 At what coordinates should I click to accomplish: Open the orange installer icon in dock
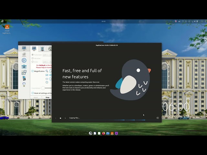coord(112,133)
